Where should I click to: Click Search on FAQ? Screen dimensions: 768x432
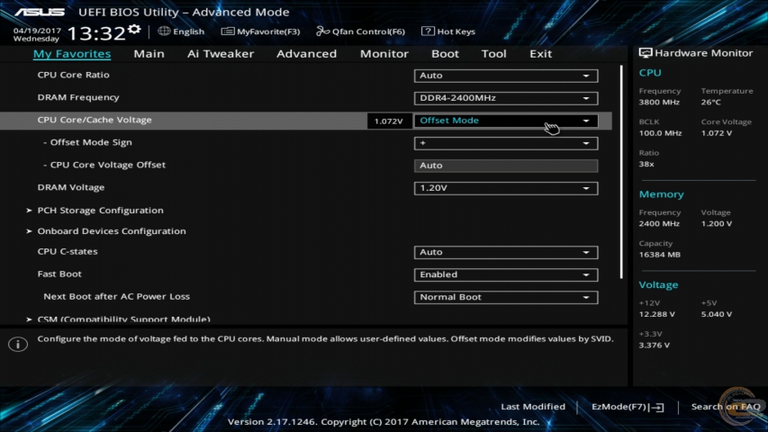726,407
